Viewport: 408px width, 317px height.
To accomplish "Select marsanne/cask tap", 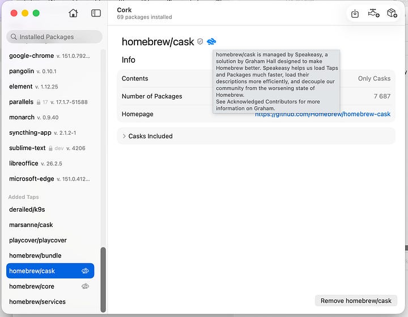I will tap(50, 225).
